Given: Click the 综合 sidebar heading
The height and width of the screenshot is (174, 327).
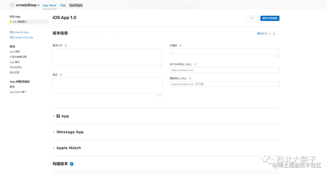Looking at the screenshot, I should coord(12,47).
